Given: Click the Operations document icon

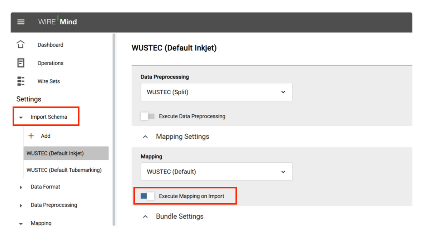Looking at the screenshot, I should [x=20, y=63].
